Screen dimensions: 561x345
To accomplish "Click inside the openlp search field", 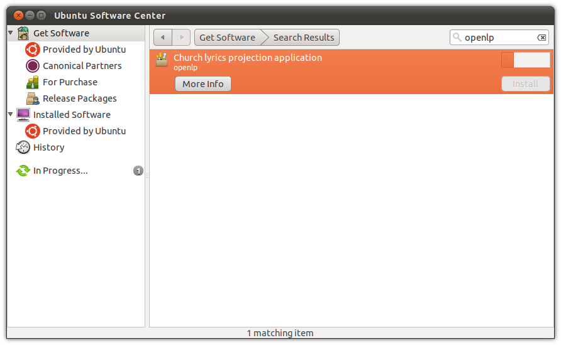I will (x=499, y=38).
